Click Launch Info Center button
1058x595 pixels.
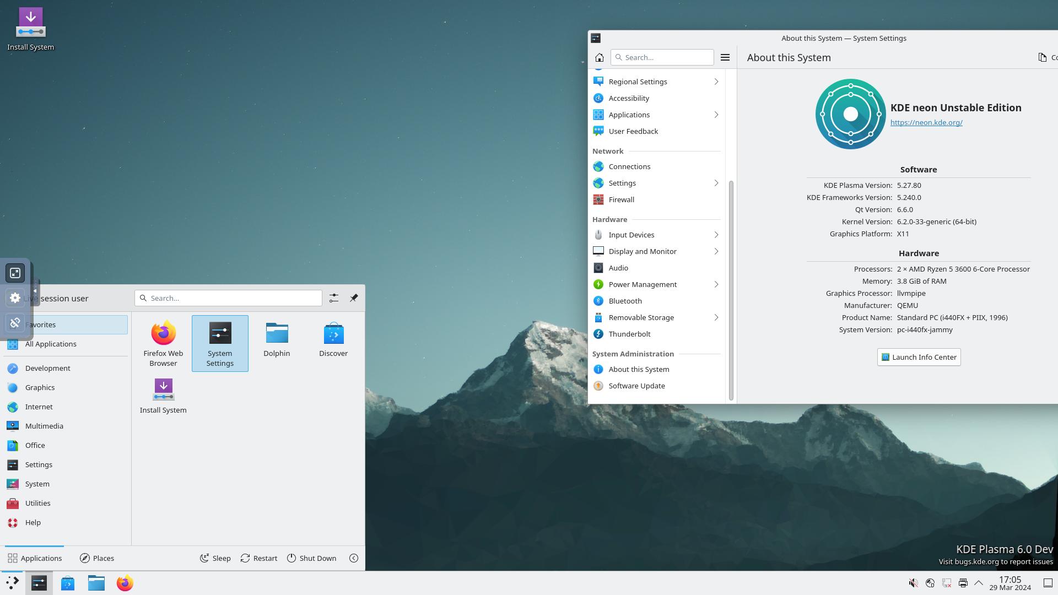(x=919, y=357)
